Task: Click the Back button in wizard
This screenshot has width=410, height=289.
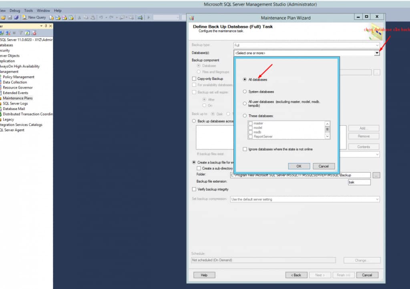Action: coord(296,275)
